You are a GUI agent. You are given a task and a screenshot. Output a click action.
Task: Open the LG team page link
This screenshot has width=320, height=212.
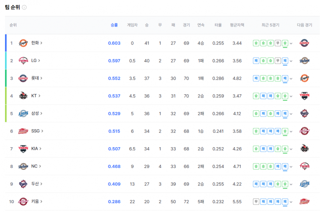click(x=36, y=61)
